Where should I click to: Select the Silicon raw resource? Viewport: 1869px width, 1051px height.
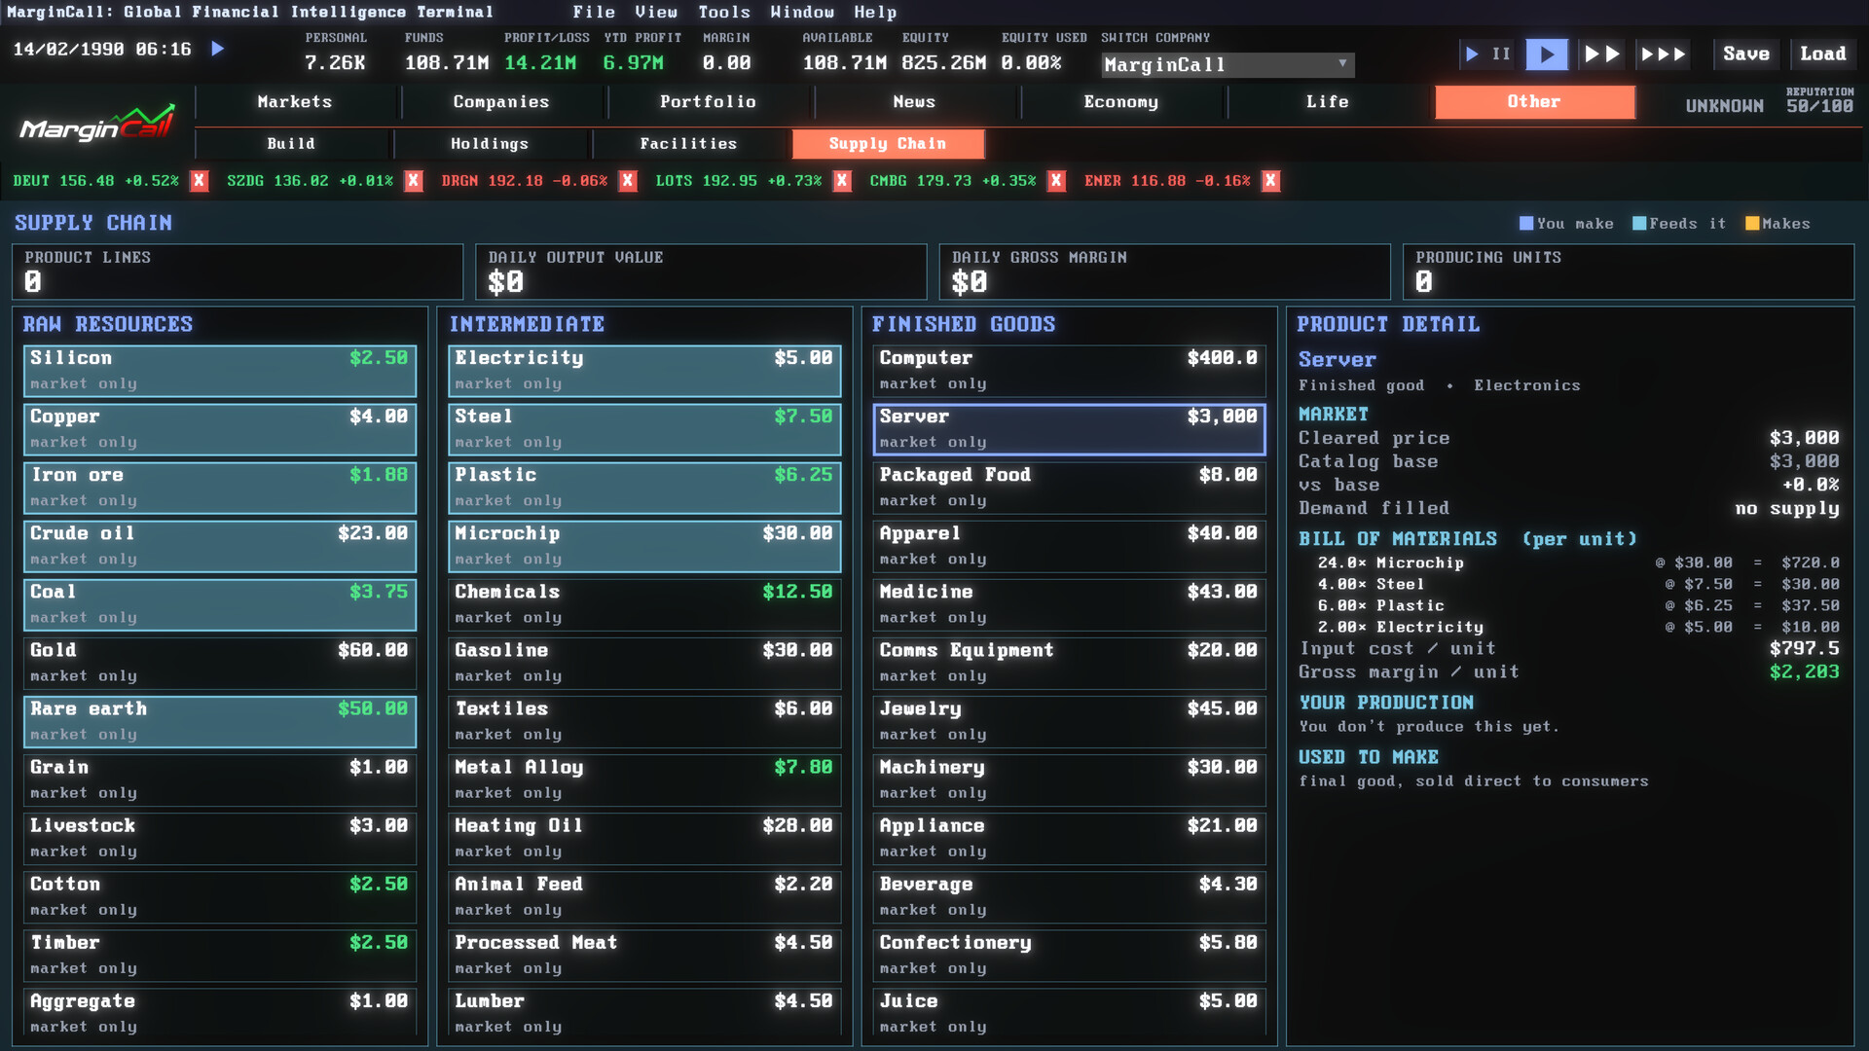click(x=220, y=371)
